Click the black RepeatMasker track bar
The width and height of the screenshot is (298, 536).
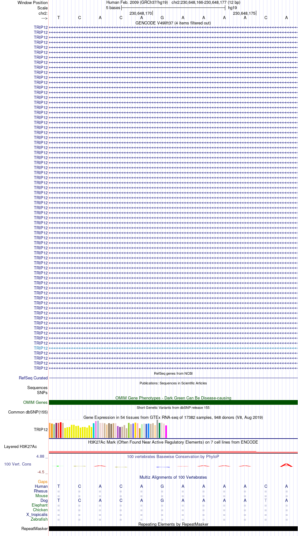[x=173, y=529]
